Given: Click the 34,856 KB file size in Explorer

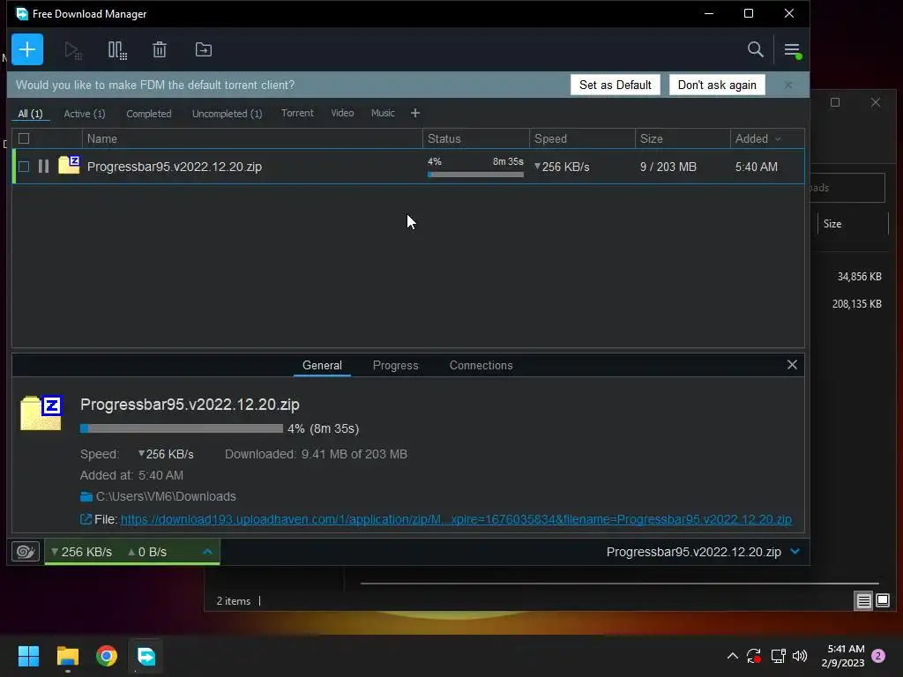Looking at the screenshot, I should 859,276.
